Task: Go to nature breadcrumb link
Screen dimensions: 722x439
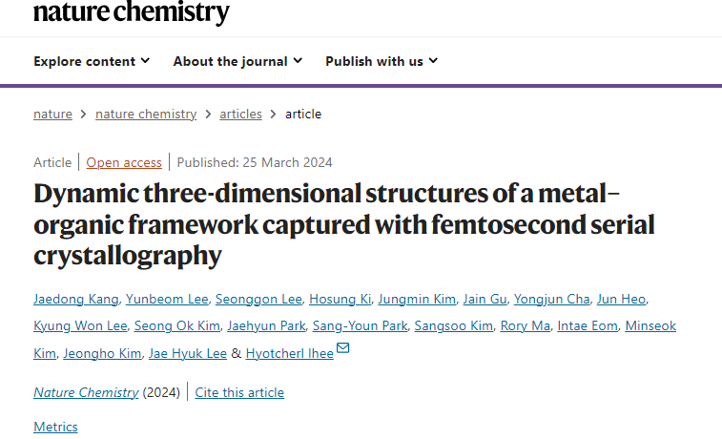Action: pos(53,114)
